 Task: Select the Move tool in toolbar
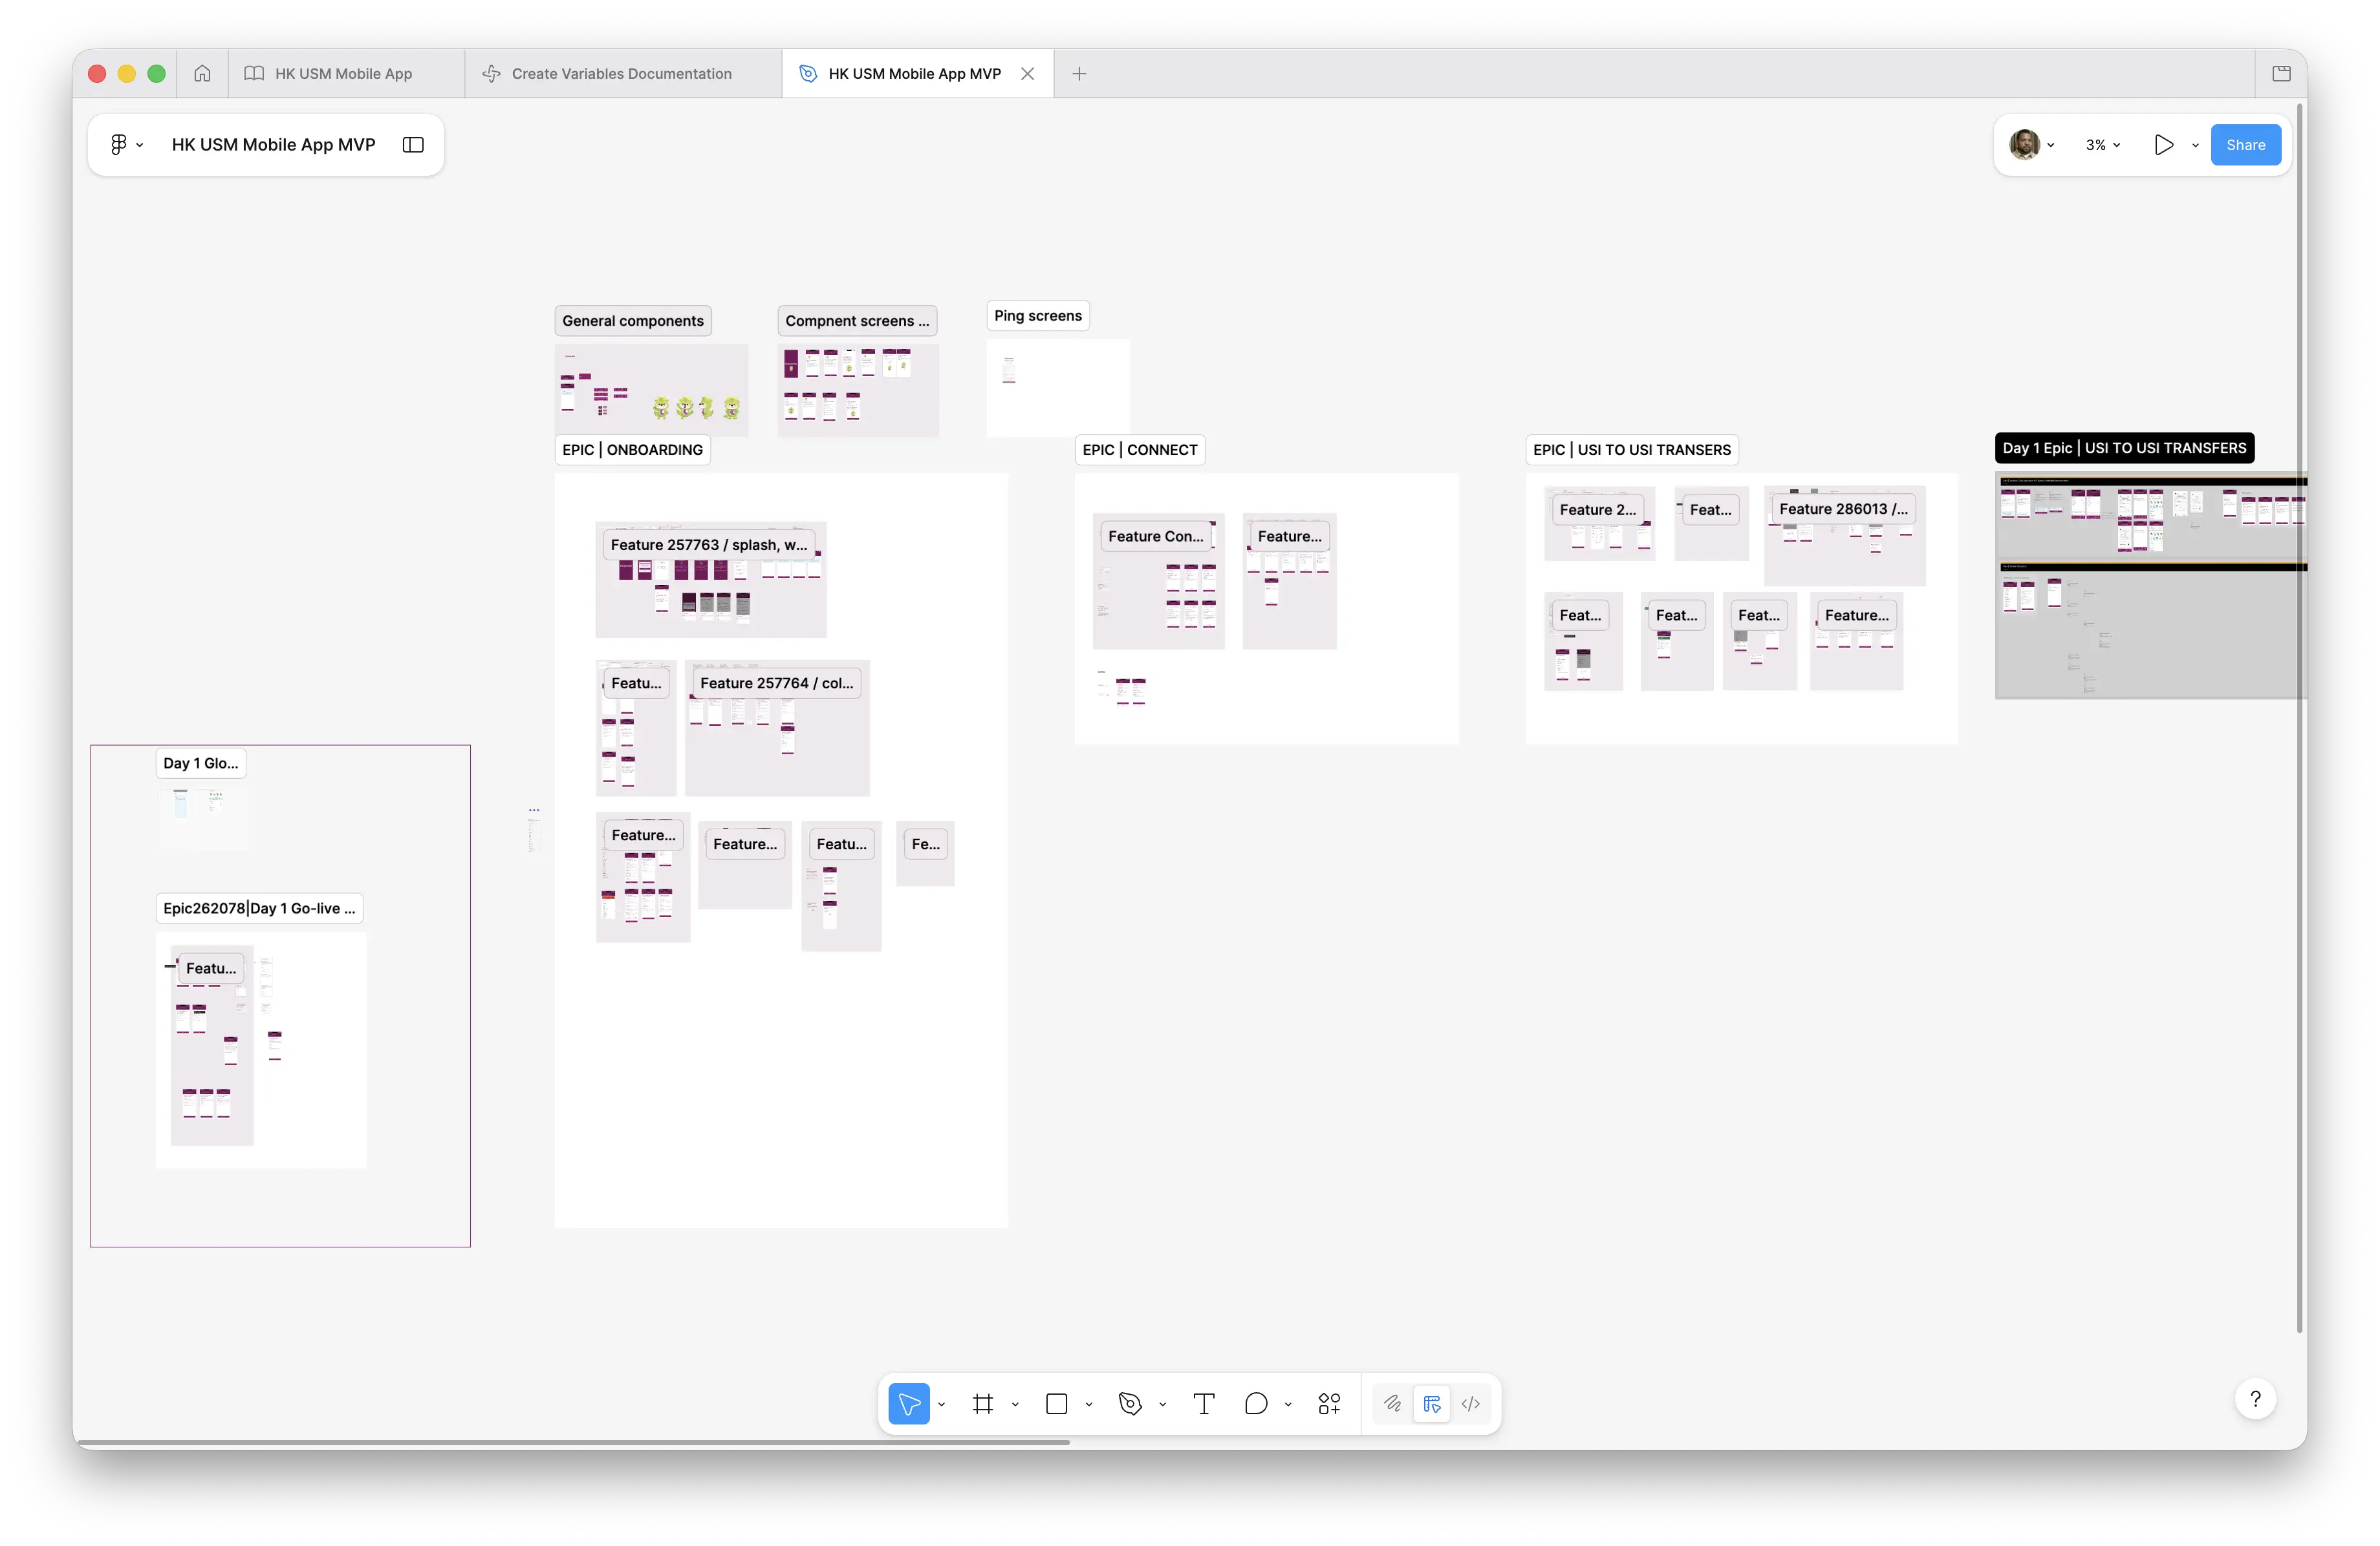coord(908,1404)
